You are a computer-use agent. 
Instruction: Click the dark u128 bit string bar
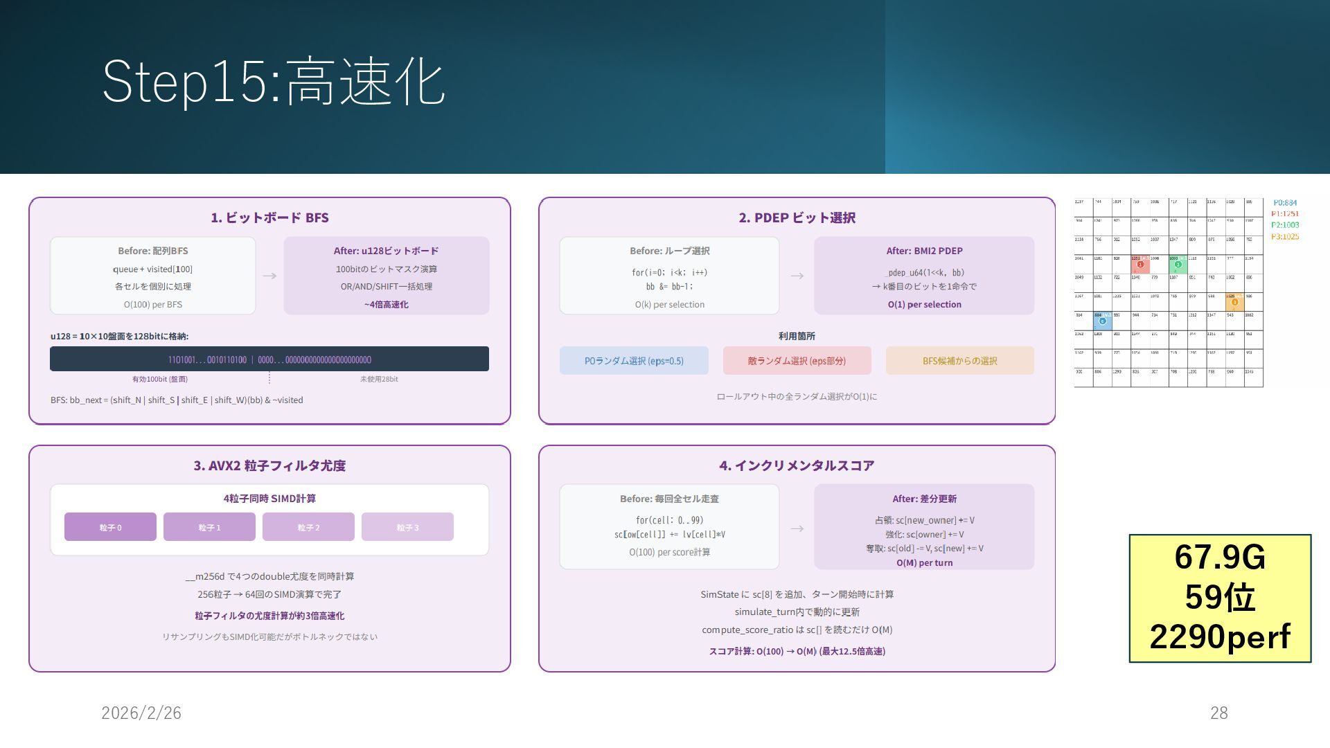coord(269,359)
